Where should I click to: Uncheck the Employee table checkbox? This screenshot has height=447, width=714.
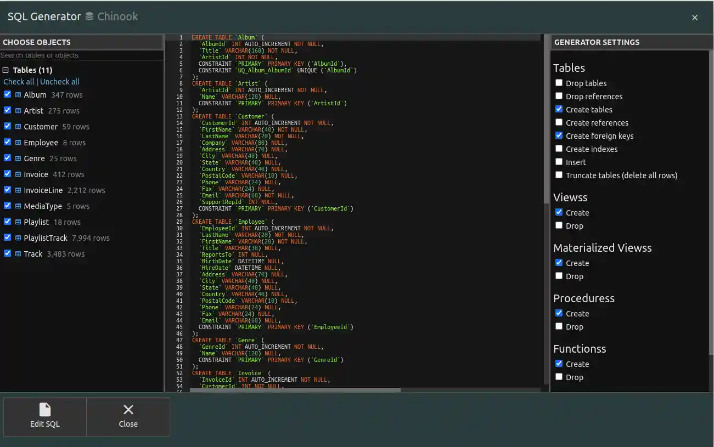(x=7, y=142)
